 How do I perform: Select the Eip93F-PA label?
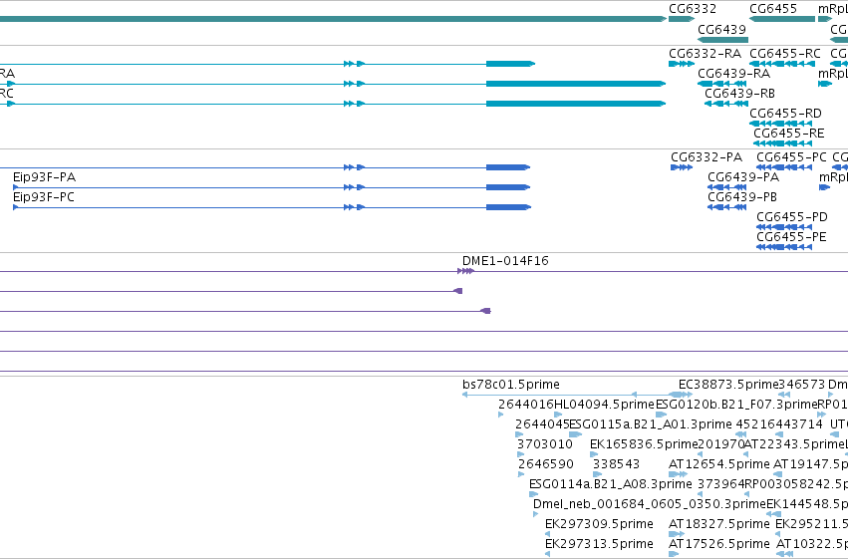coord(45,177)
